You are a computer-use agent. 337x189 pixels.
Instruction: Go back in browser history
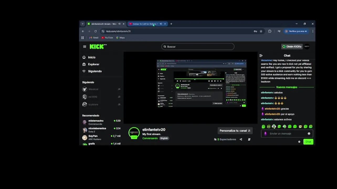coord(83,31)
